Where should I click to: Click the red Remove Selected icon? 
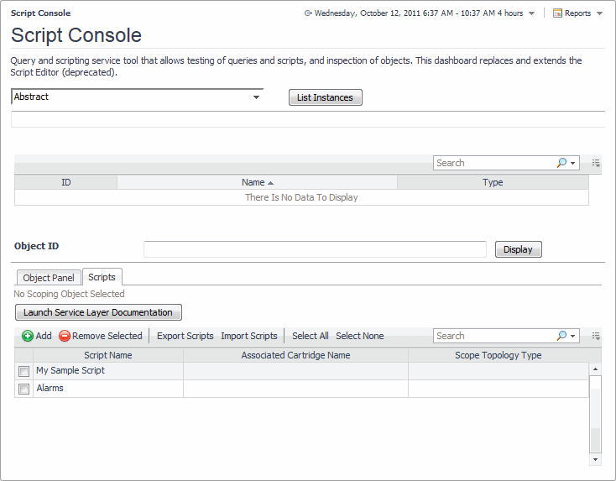click(65, 336)
